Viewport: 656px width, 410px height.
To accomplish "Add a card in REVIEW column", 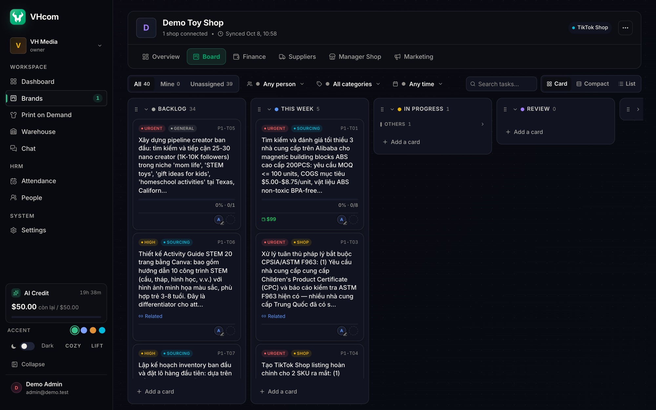I will [524, 132].
